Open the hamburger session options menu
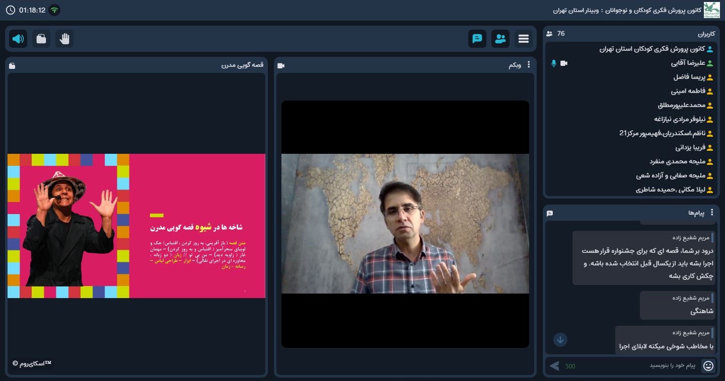 pos(523,39)
